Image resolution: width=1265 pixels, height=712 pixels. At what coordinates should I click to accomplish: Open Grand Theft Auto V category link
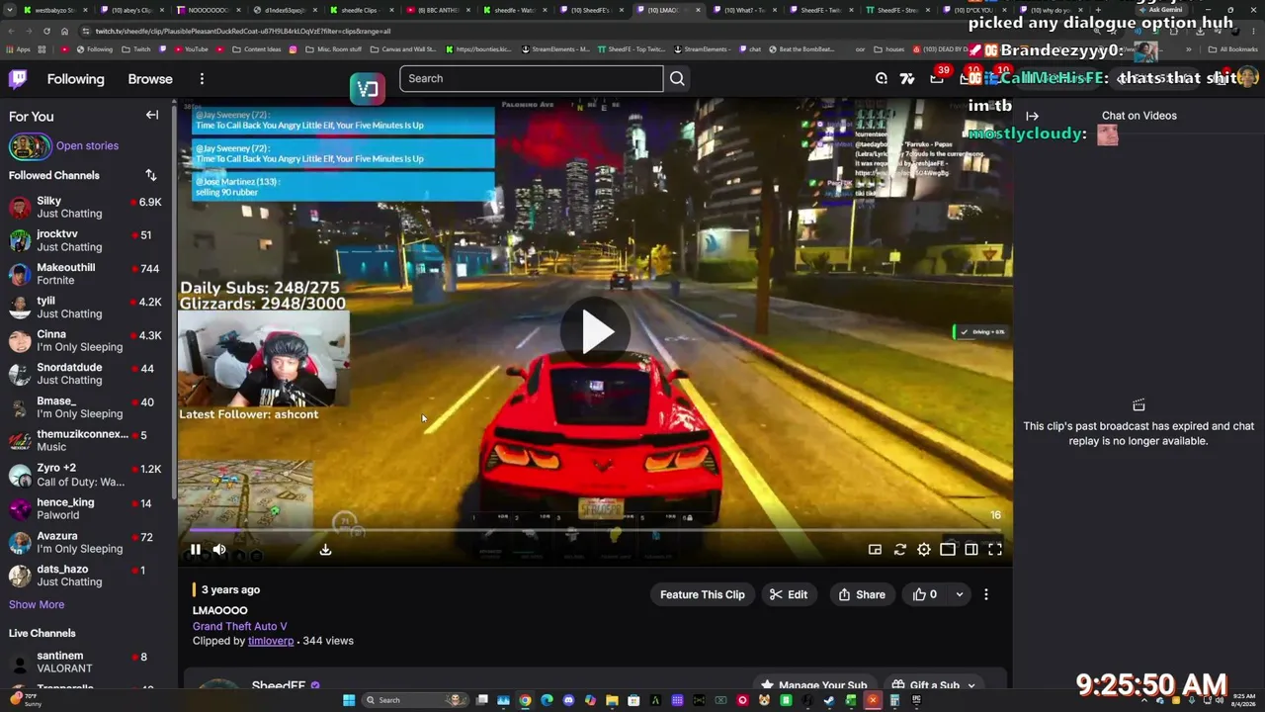(x=240, y=626)
